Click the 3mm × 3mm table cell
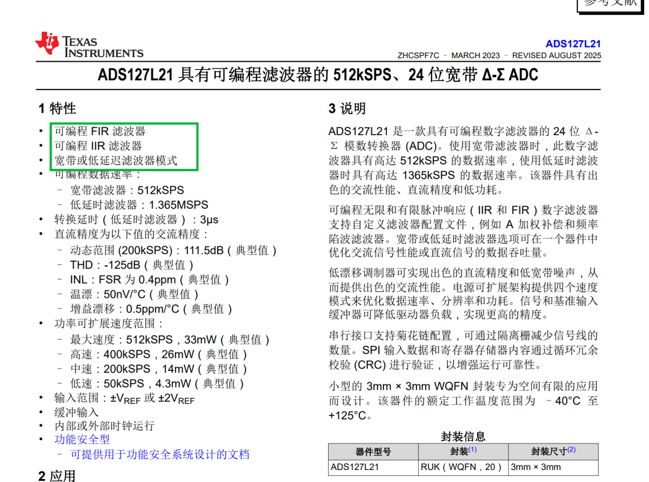Screen dimensions: 649x482 553,467
